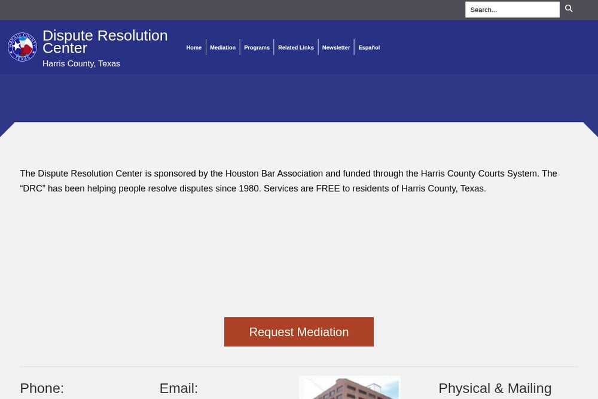
Task: Open the Mediation menu item
Action: click(x=222, y=47)
